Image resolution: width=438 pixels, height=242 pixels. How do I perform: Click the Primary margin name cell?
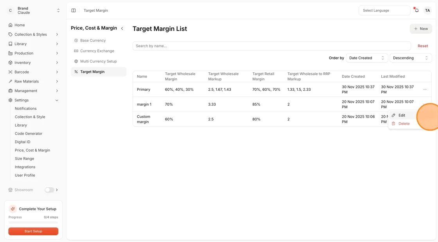(x=144, y=90)
